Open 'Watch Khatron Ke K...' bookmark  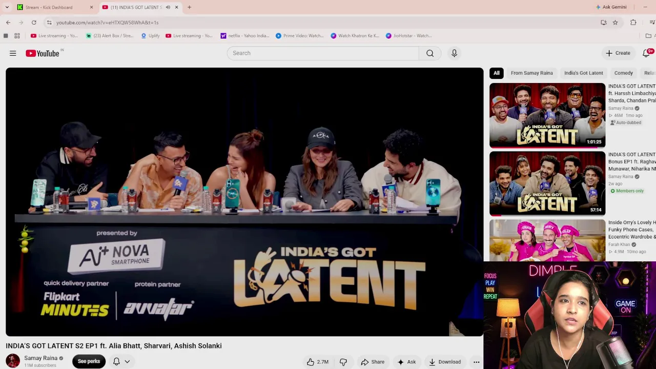click(355, 36)
